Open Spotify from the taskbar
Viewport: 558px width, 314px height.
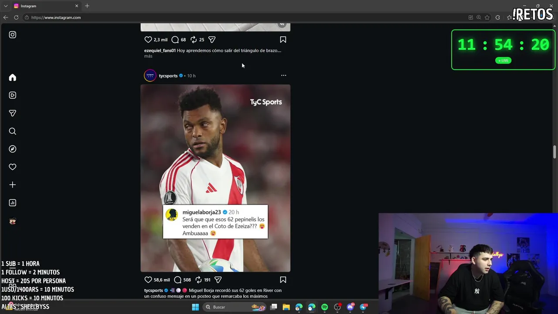point(324,307)
